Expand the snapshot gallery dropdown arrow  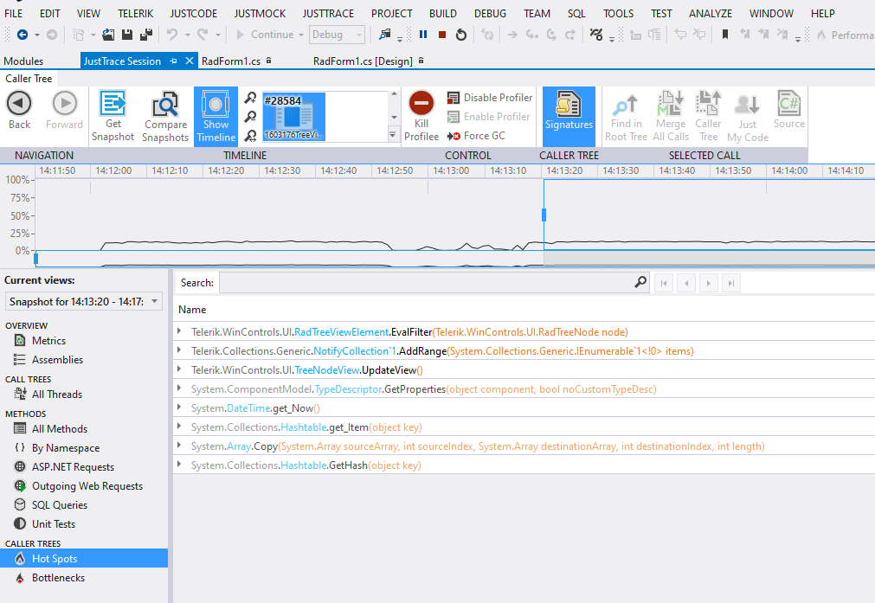point(393,135)
